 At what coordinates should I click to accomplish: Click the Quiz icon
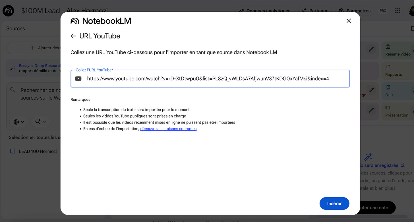388,87
